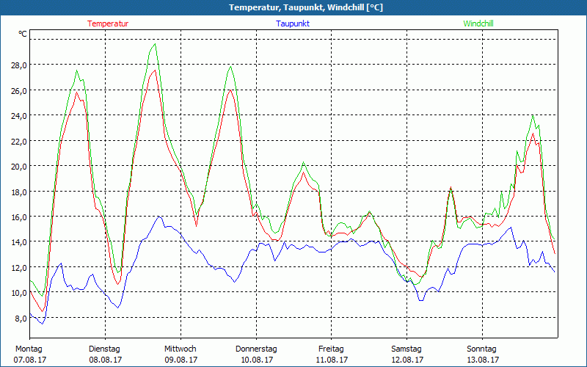
Task: Select the date 12.08.17
Action: point(407,360)
